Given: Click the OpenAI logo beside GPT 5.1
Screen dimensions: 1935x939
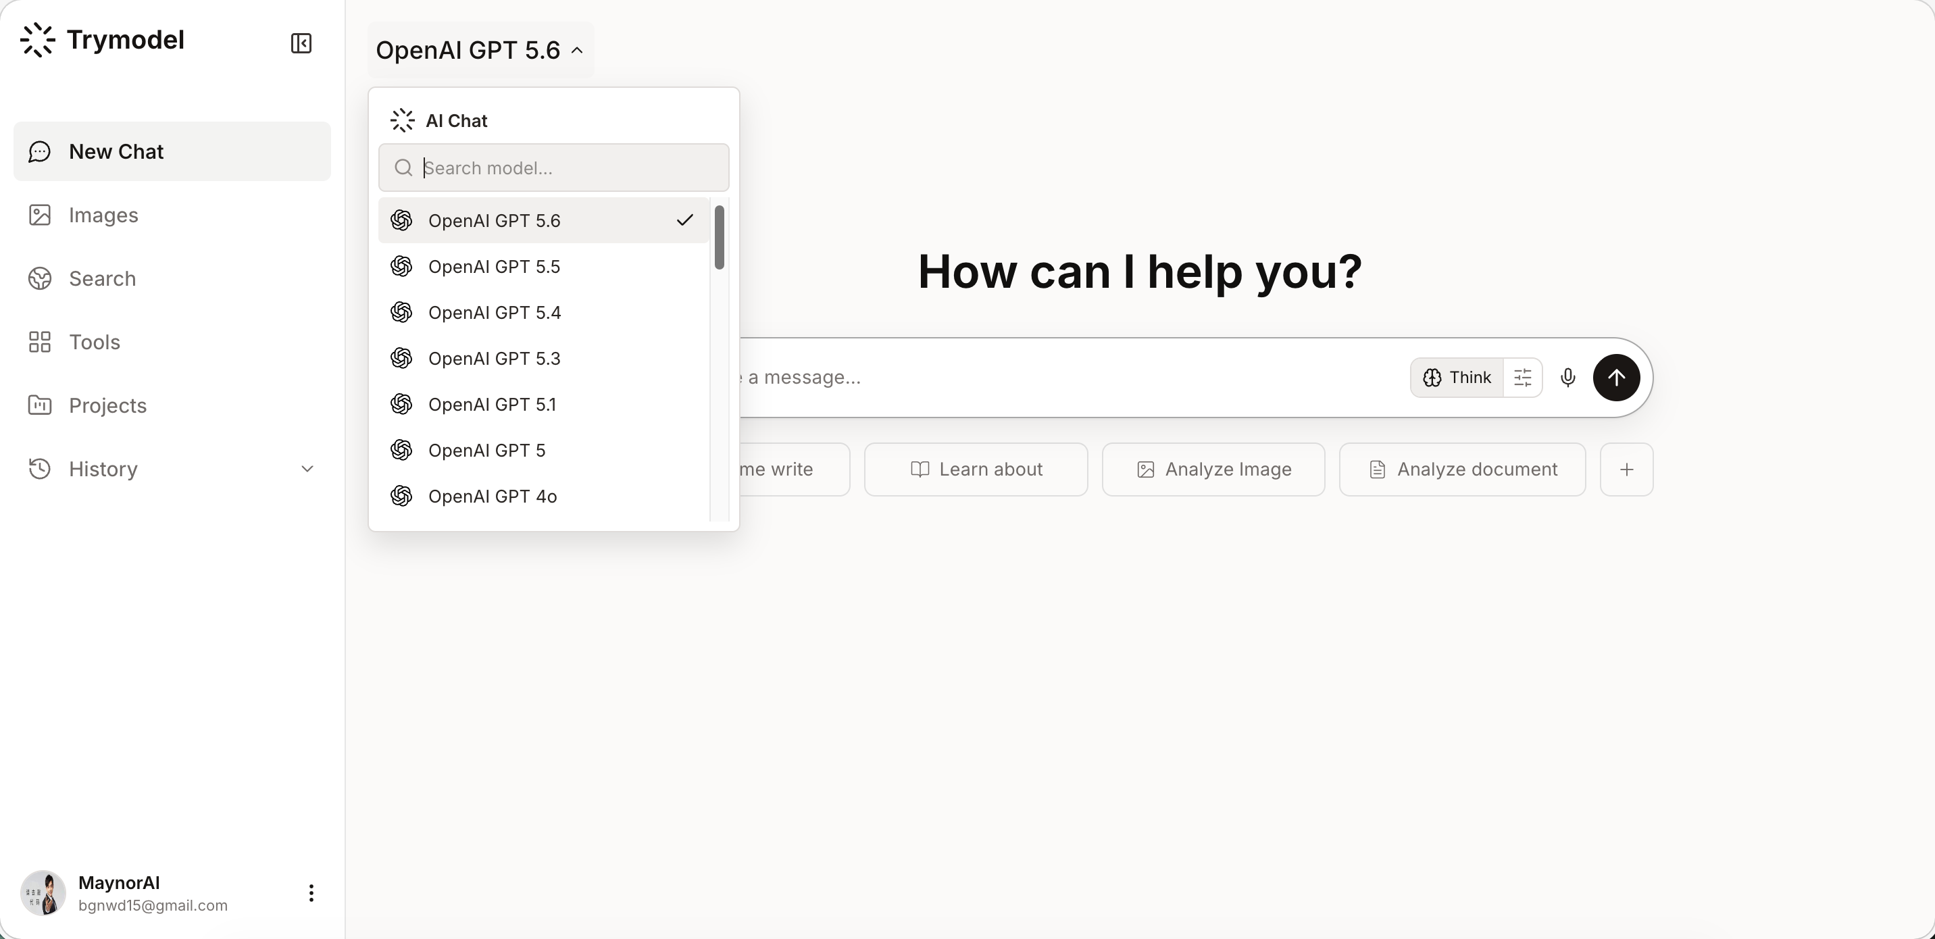Looking at the screenshot, I should pos(402,404).
